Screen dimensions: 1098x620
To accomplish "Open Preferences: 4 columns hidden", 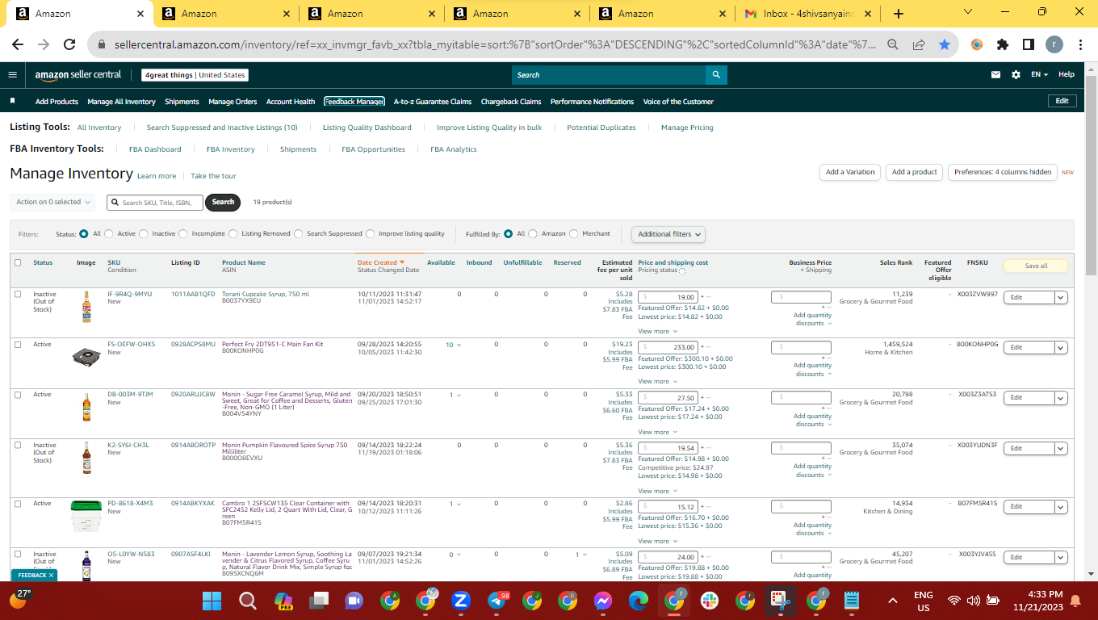I will [x=1003, y=172].
